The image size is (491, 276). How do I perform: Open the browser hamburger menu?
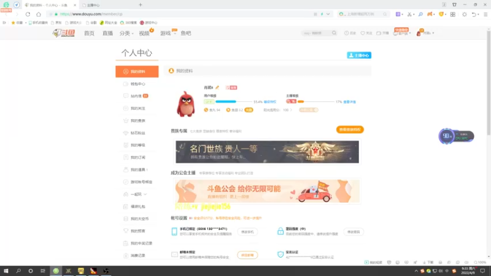pyautogui.click(x=485, y=14)
